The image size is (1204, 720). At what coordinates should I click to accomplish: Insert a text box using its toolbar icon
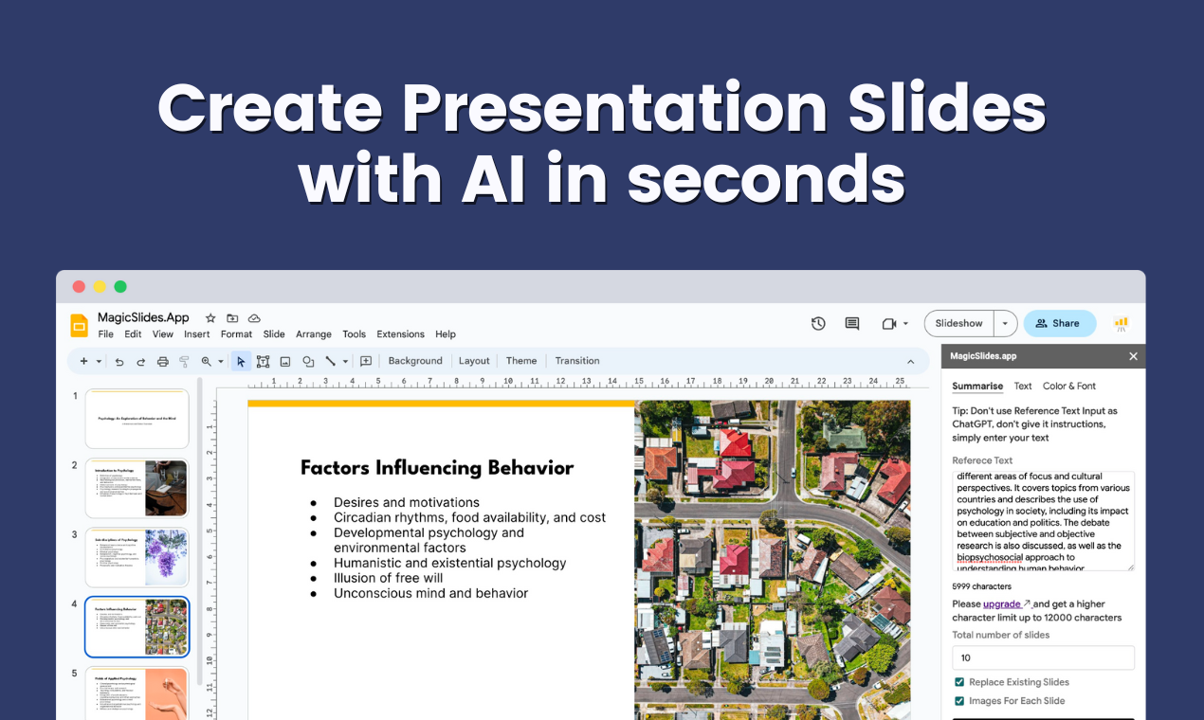coord(263,361)
